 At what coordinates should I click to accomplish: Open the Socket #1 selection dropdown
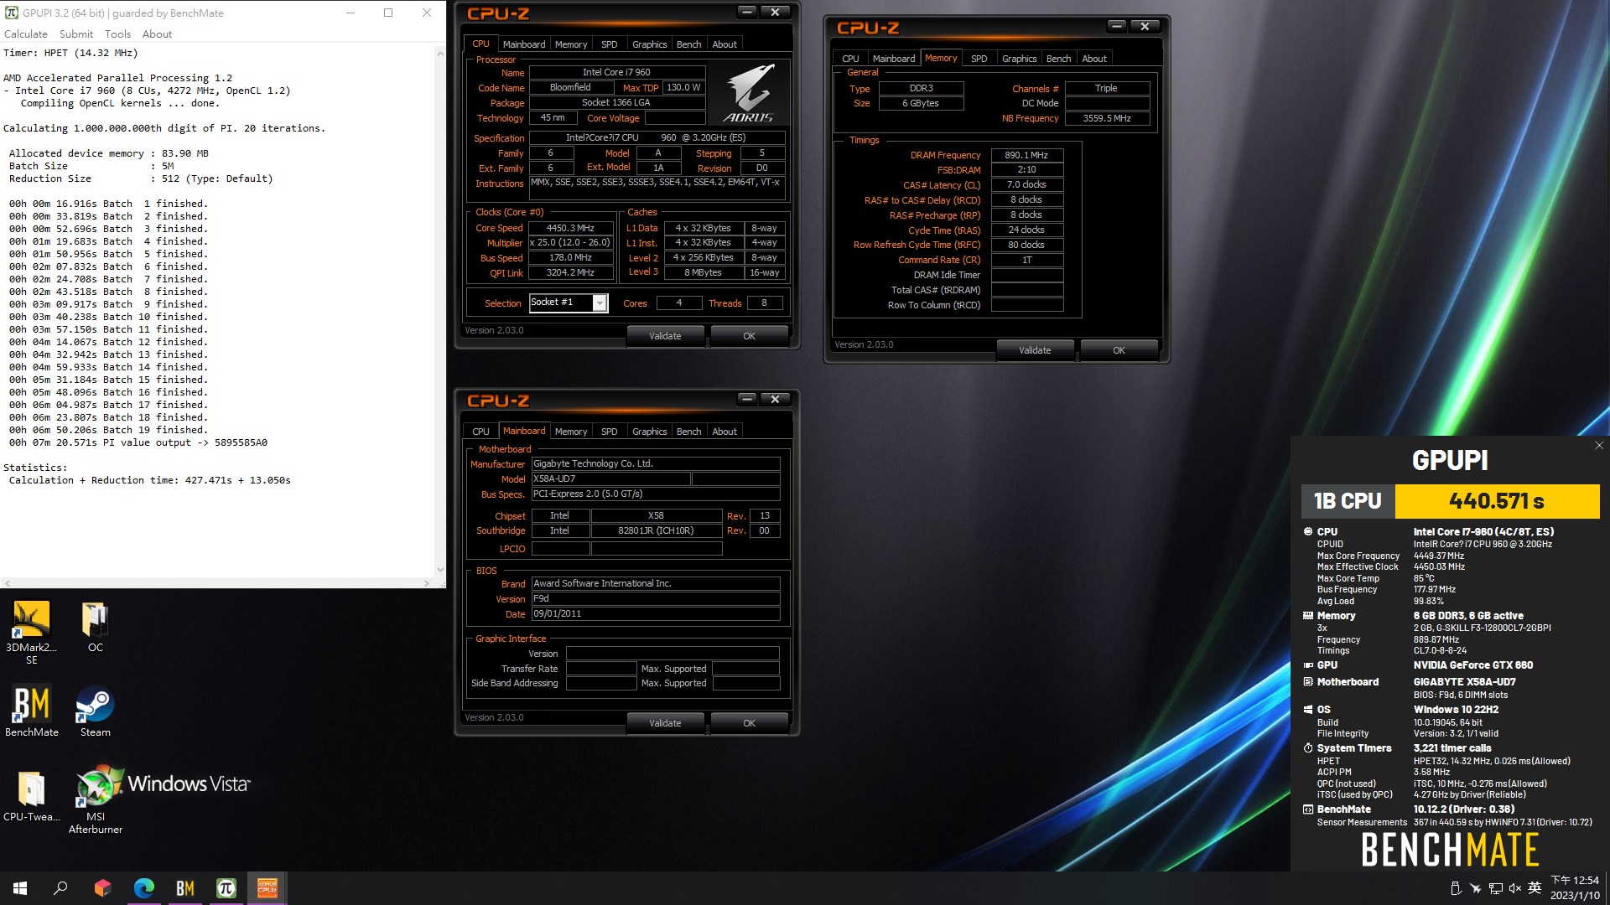point(600,303)
